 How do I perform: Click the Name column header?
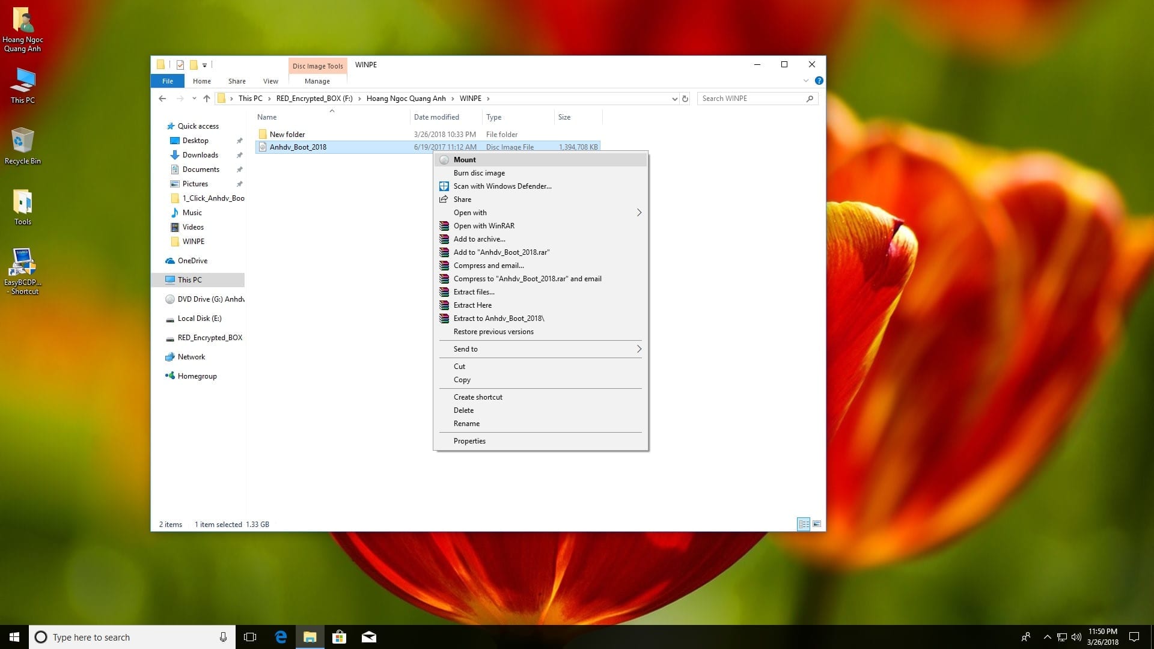(x=331, y=117)
